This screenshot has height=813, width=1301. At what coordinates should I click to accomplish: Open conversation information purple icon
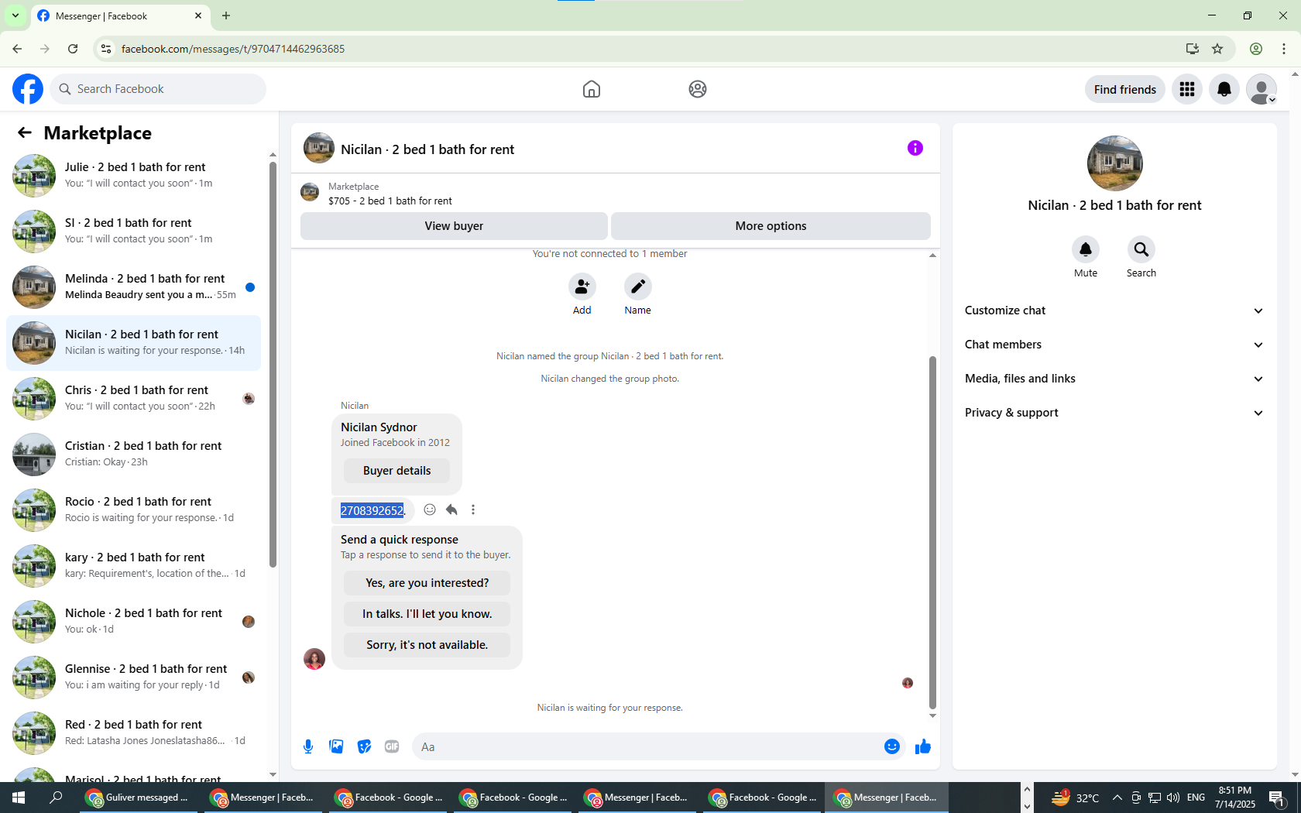(915, 148)
